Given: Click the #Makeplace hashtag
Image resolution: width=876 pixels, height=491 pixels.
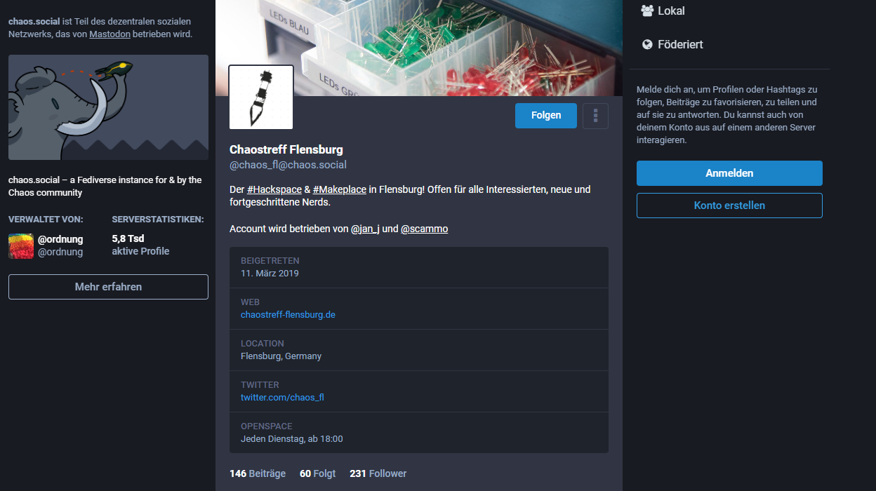Looking at the screenshot, I should click(340, 189).
